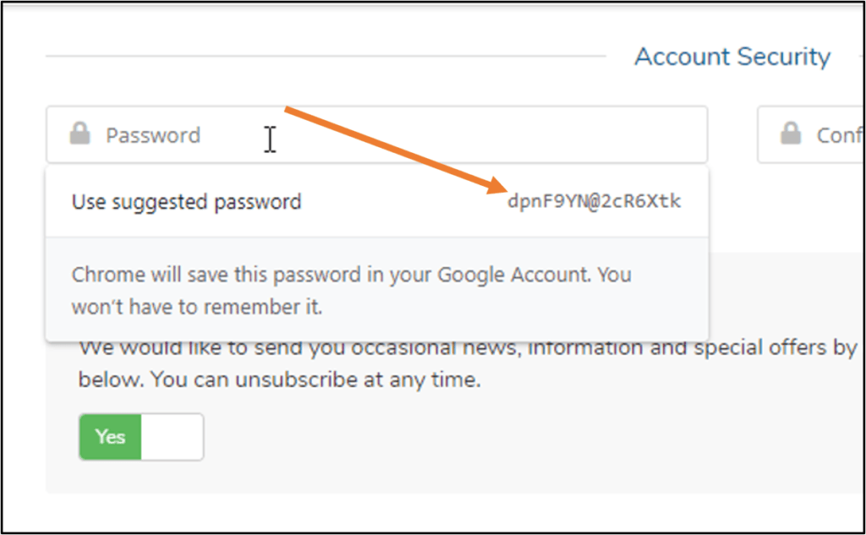The image size is (866, 535).
Task: Click the Chrome Google Account save notice
Action: pos(351,276)
